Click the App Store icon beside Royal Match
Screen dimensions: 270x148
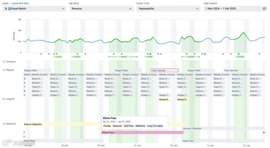(10, 8)
